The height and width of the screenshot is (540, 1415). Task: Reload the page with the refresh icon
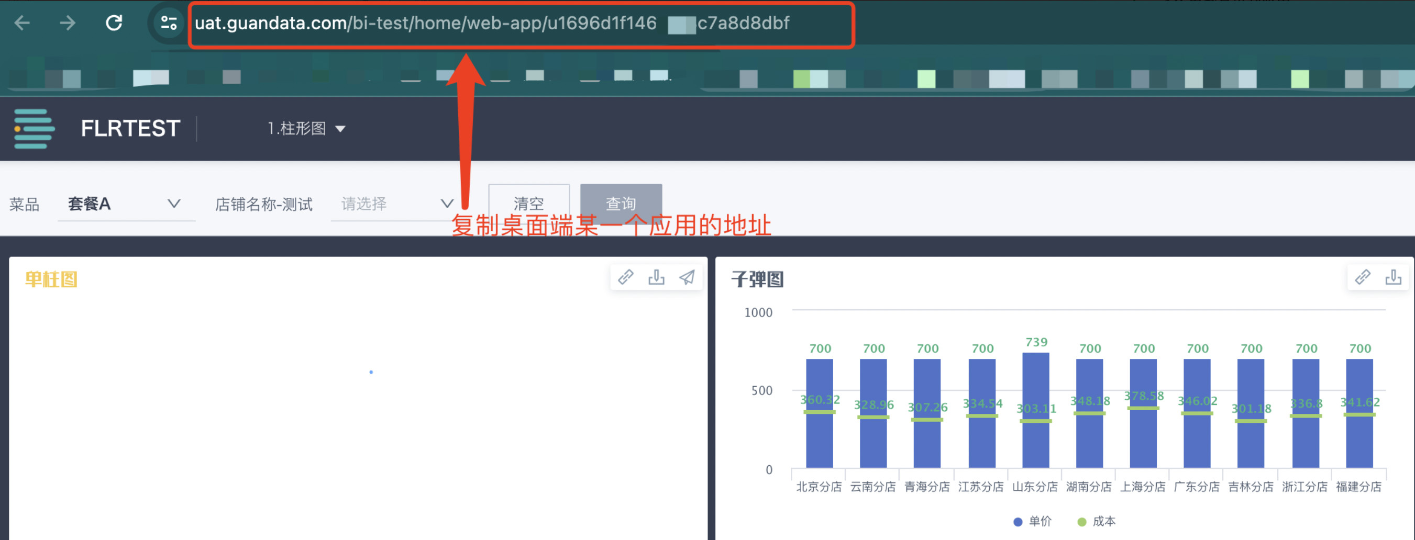[x=114, y=23]
